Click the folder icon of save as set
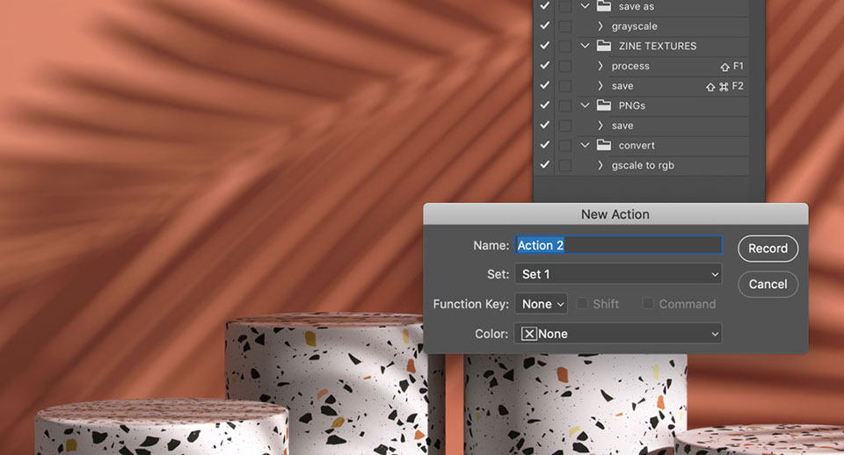Screen dimensions: 844x455 (604, 6)
